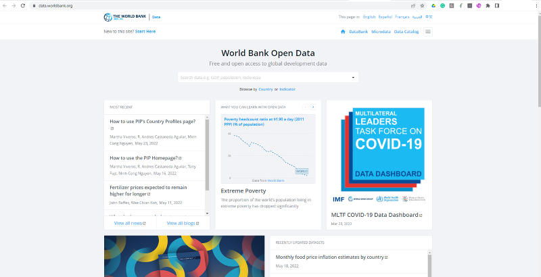The width and height of the screenshot is (541, 277).
Task: Open 'How to use the PIP Homepage?' article
Action: click(145, 158)
